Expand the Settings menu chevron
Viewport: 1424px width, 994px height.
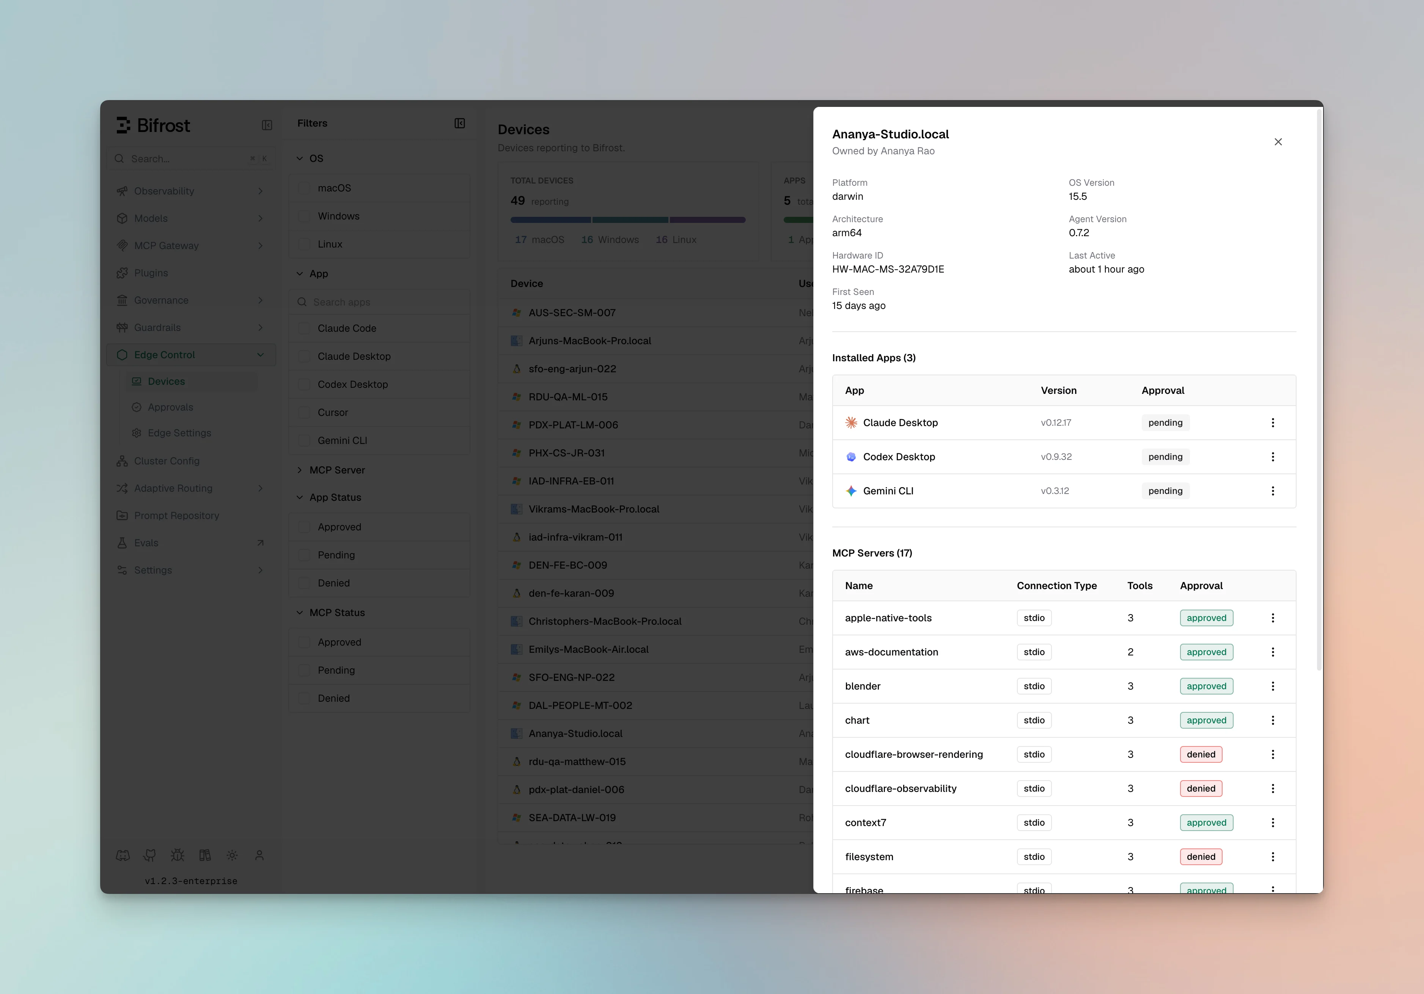click(261, 570)
